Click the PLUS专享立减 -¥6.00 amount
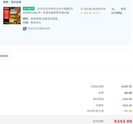The image size is (133, 124). pos(128,111)
